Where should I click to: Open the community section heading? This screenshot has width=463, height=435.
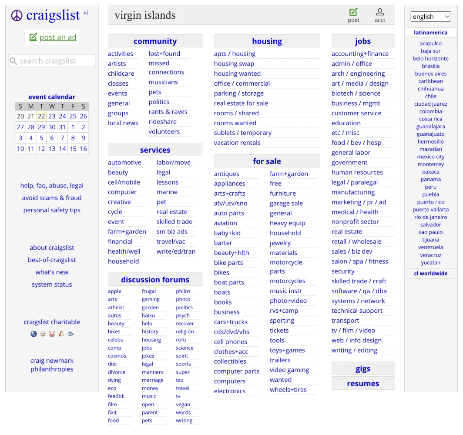pos(155,41)
